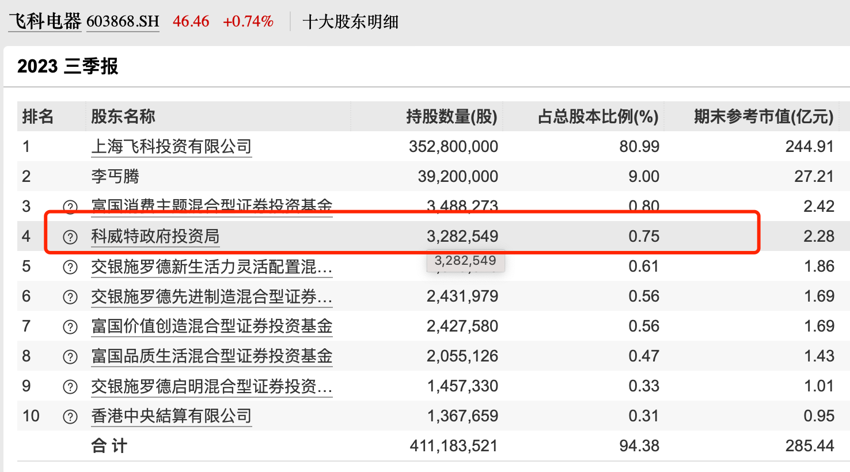Click the question mark beside 富国品质生活混合型证券投资基金
This screenshot has height=472, width=850.
[70, 356]
